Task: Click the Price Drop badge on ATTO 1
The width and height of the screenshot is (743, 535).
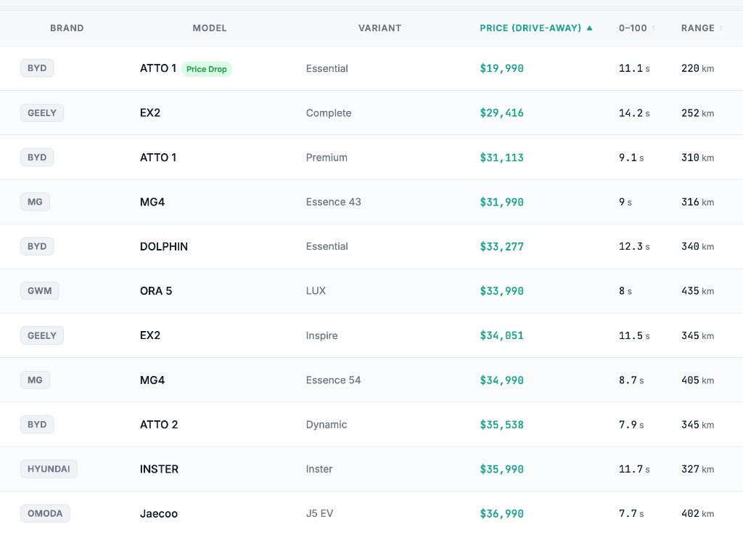Action: [x=207, y=69]
